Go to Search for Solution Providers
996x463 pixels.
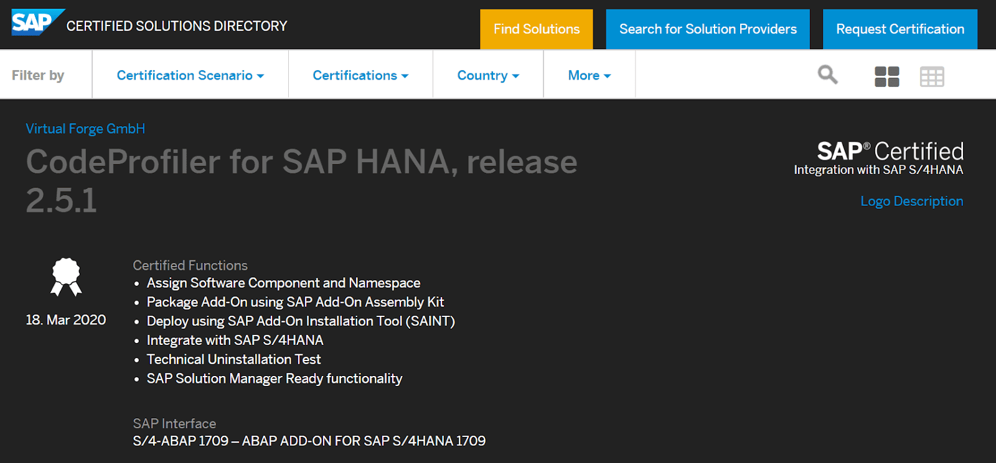pyautogui.click(x=708, y=29)
